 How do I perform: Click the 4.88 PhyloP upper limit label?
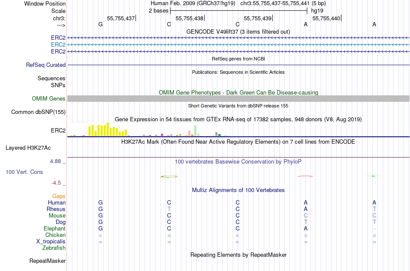55,161
